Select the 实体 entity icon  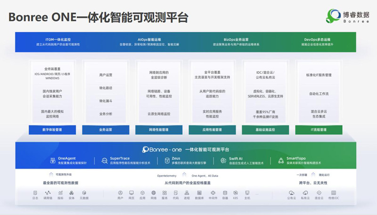(x=72, y=193)
